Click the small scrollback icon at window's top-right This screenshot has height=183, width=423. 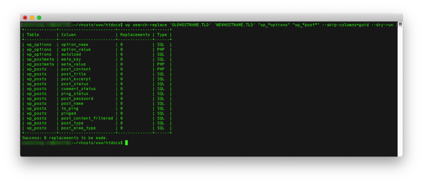[x=400, y=24]
